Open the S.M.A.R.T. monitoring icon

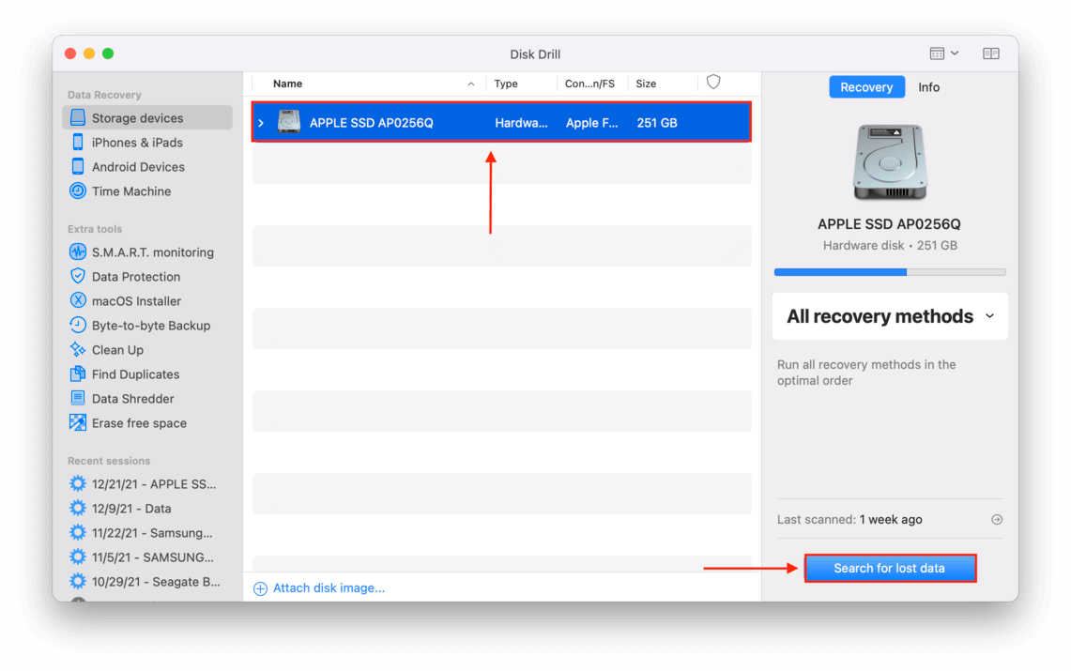point(78,252)
